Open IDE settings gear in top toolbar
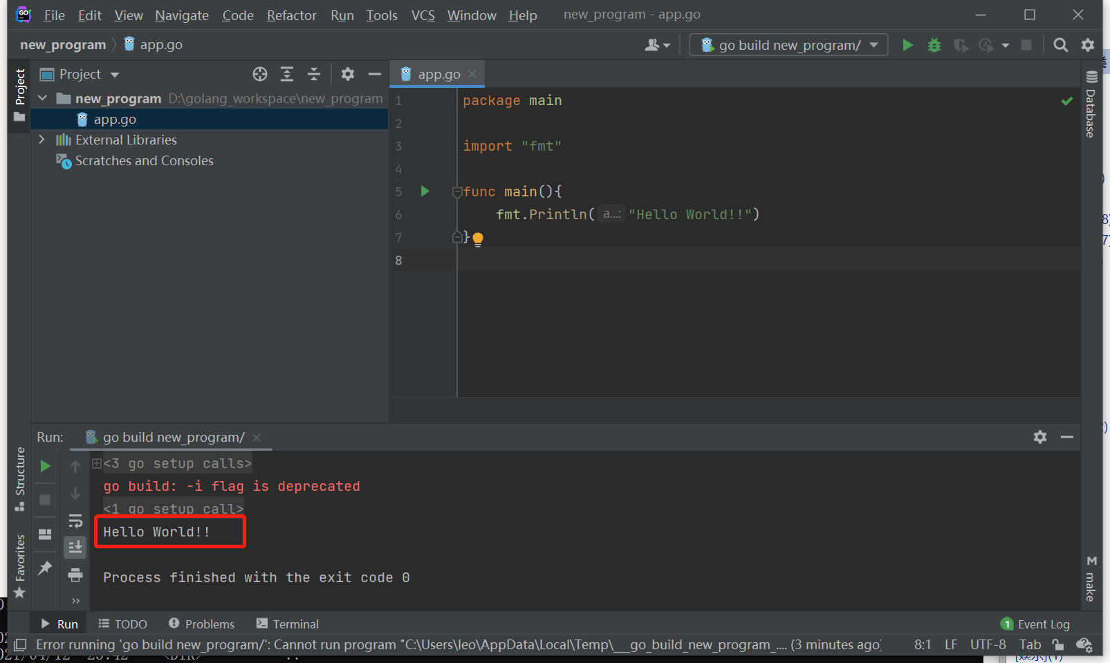Image resolution: width=1110 pixels, height=663 pixels. pyautogui.click(x=1088, y=45)
